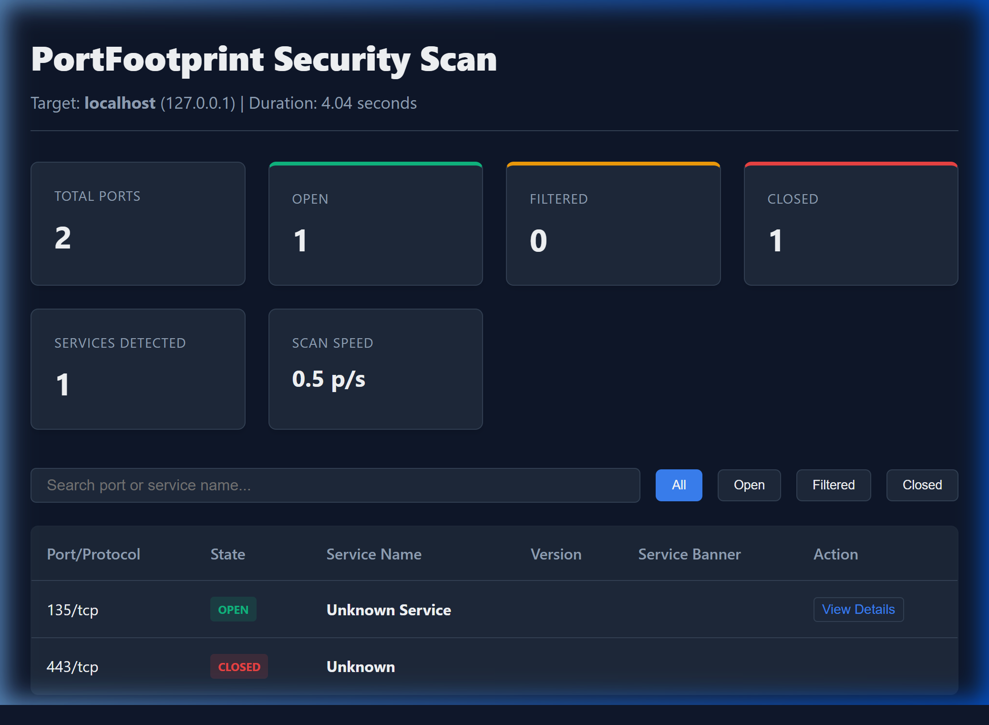Click the Closed count stat card
The height and width of the screenshot is (725, 989).
(x=851, y=224)
